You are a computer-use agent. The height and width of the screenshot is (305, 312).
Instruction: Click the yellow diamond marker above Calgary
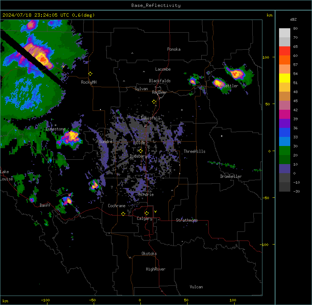147,213
